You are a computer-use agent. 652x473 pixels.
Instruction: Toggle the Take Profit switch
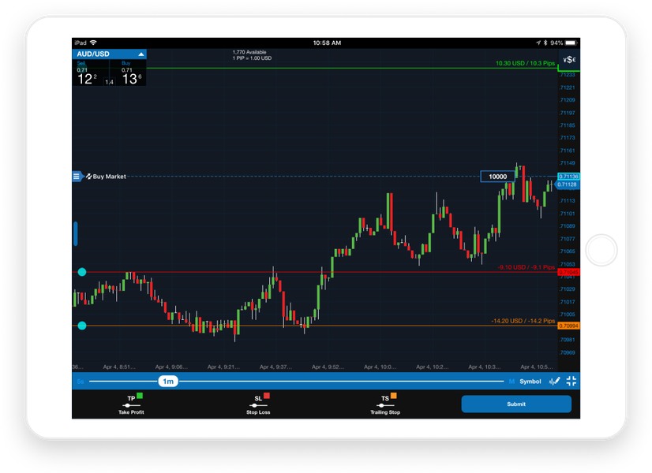coord(131,405)
